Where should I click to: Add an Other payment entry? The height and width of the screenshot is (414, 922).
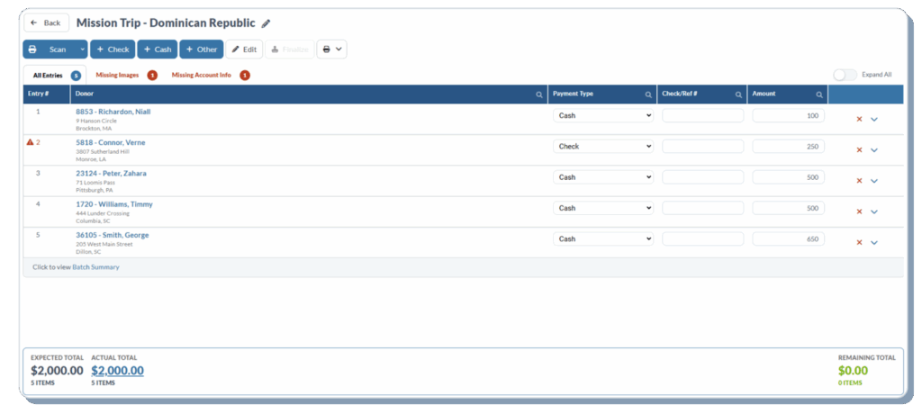click(x=202, y=49)
